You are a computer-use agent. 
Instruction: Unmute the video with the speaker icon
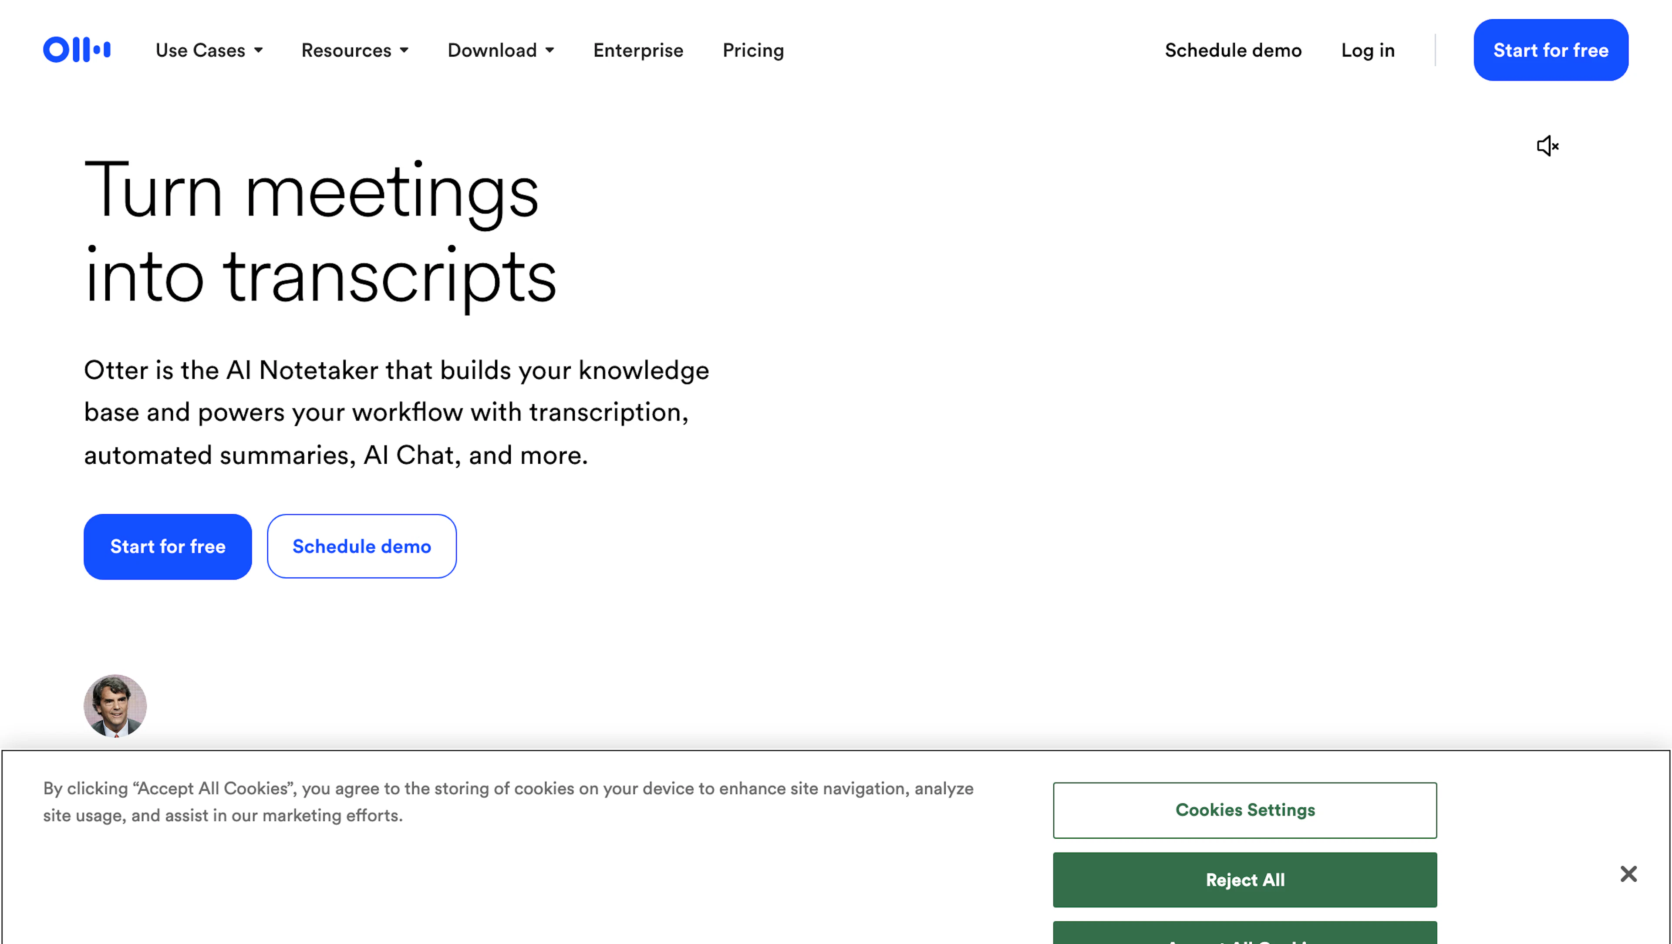1547,145
